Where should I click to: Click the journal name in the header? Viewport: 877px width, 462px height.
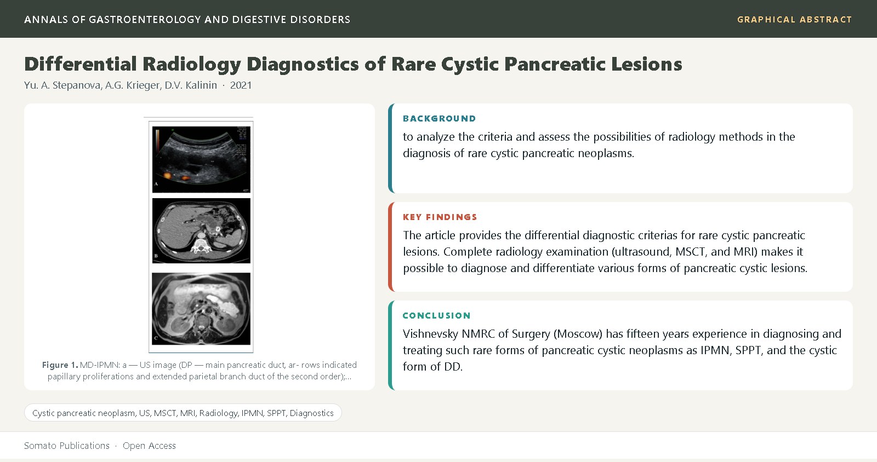pos(187,20)
